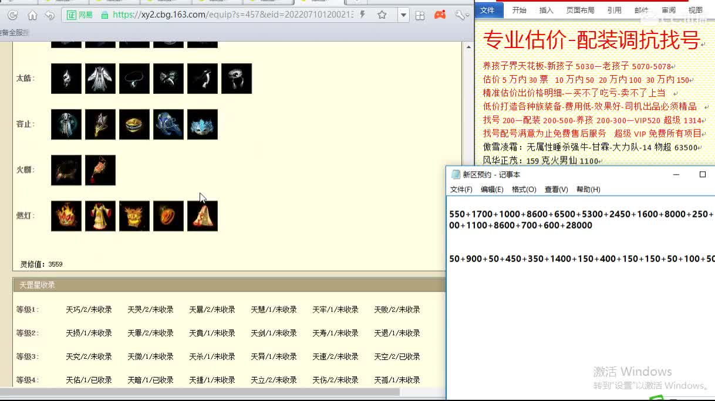Viewport: 715px width, 401px height.
Task: Select the golden flame mask icon in 燃灯 row
Action: click(134, 216)
